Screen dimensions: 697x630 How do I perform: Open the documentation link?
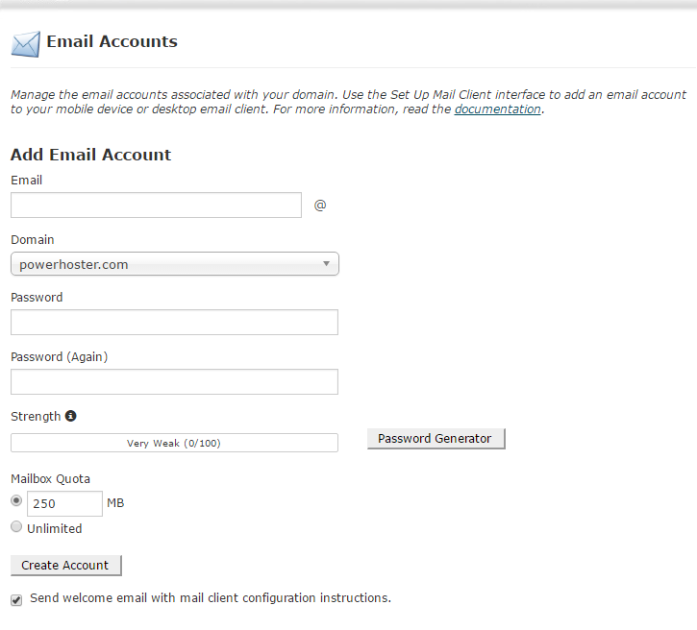(x=497, y=109)
